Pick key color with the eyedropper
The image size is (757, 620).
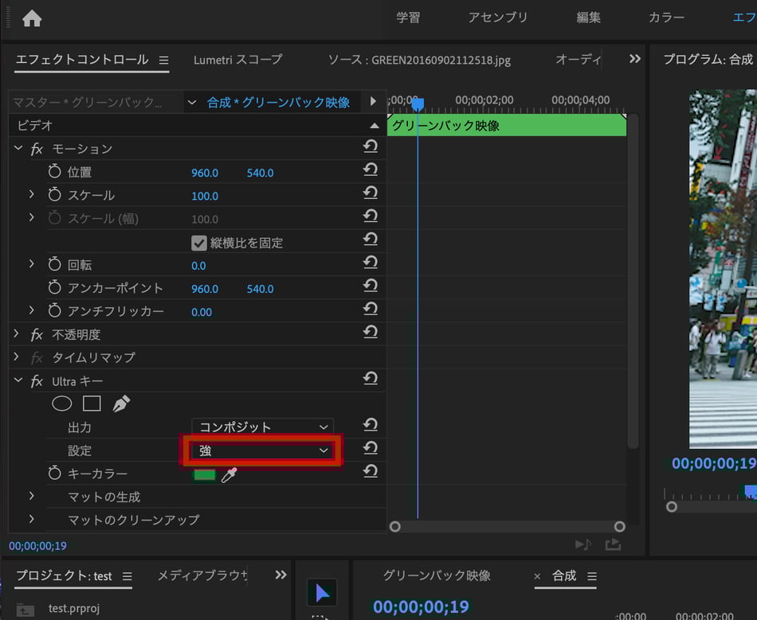tap(229, 475)
